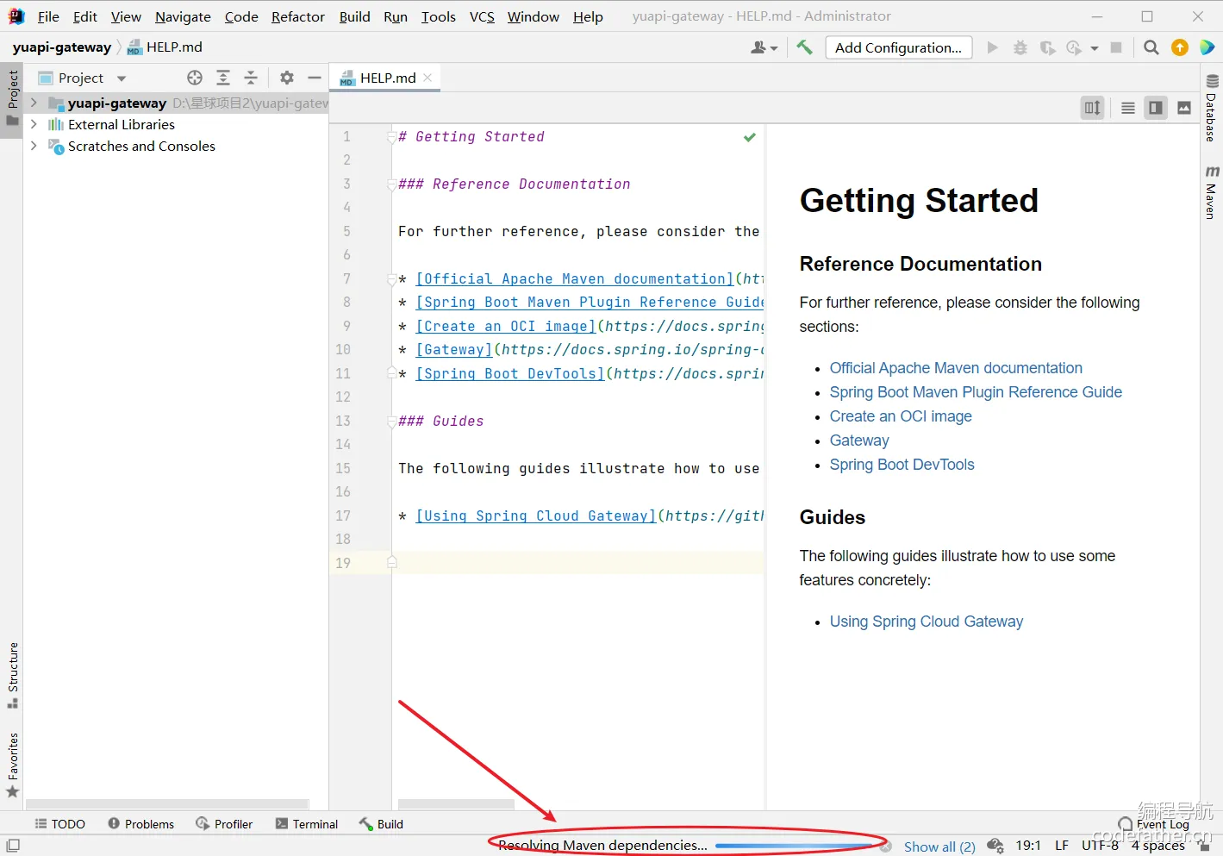The width and height of the screenshot is (1223, 856).
Task: Open the Using Spring Cloud Gateway preview link
Action: coord(926,622)
